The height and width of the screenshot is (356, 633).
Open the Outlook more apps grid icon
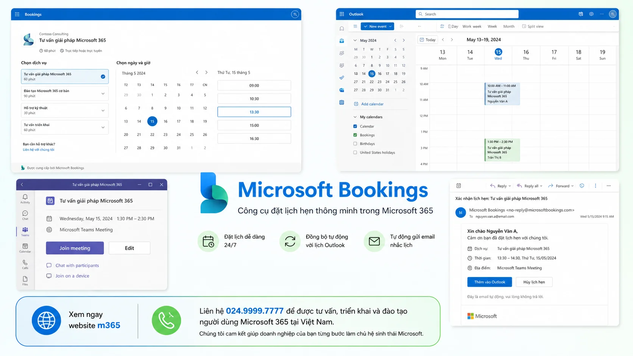coord(342,103)
